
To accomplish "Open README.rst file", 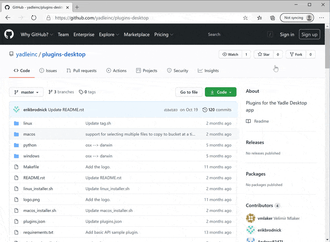I will 34,178.
